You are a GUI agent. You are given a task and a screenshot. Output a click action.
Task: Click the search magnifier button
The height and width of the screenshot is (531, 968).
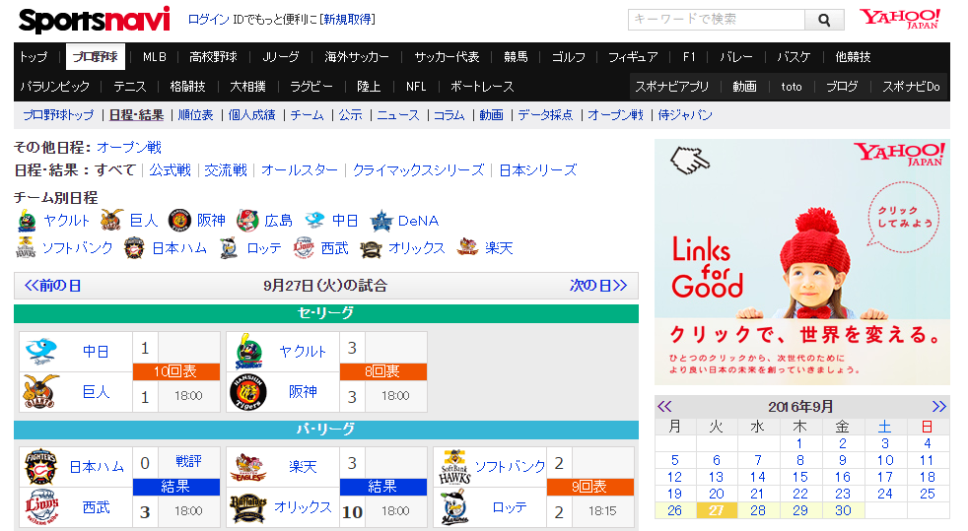pos(824,20)
